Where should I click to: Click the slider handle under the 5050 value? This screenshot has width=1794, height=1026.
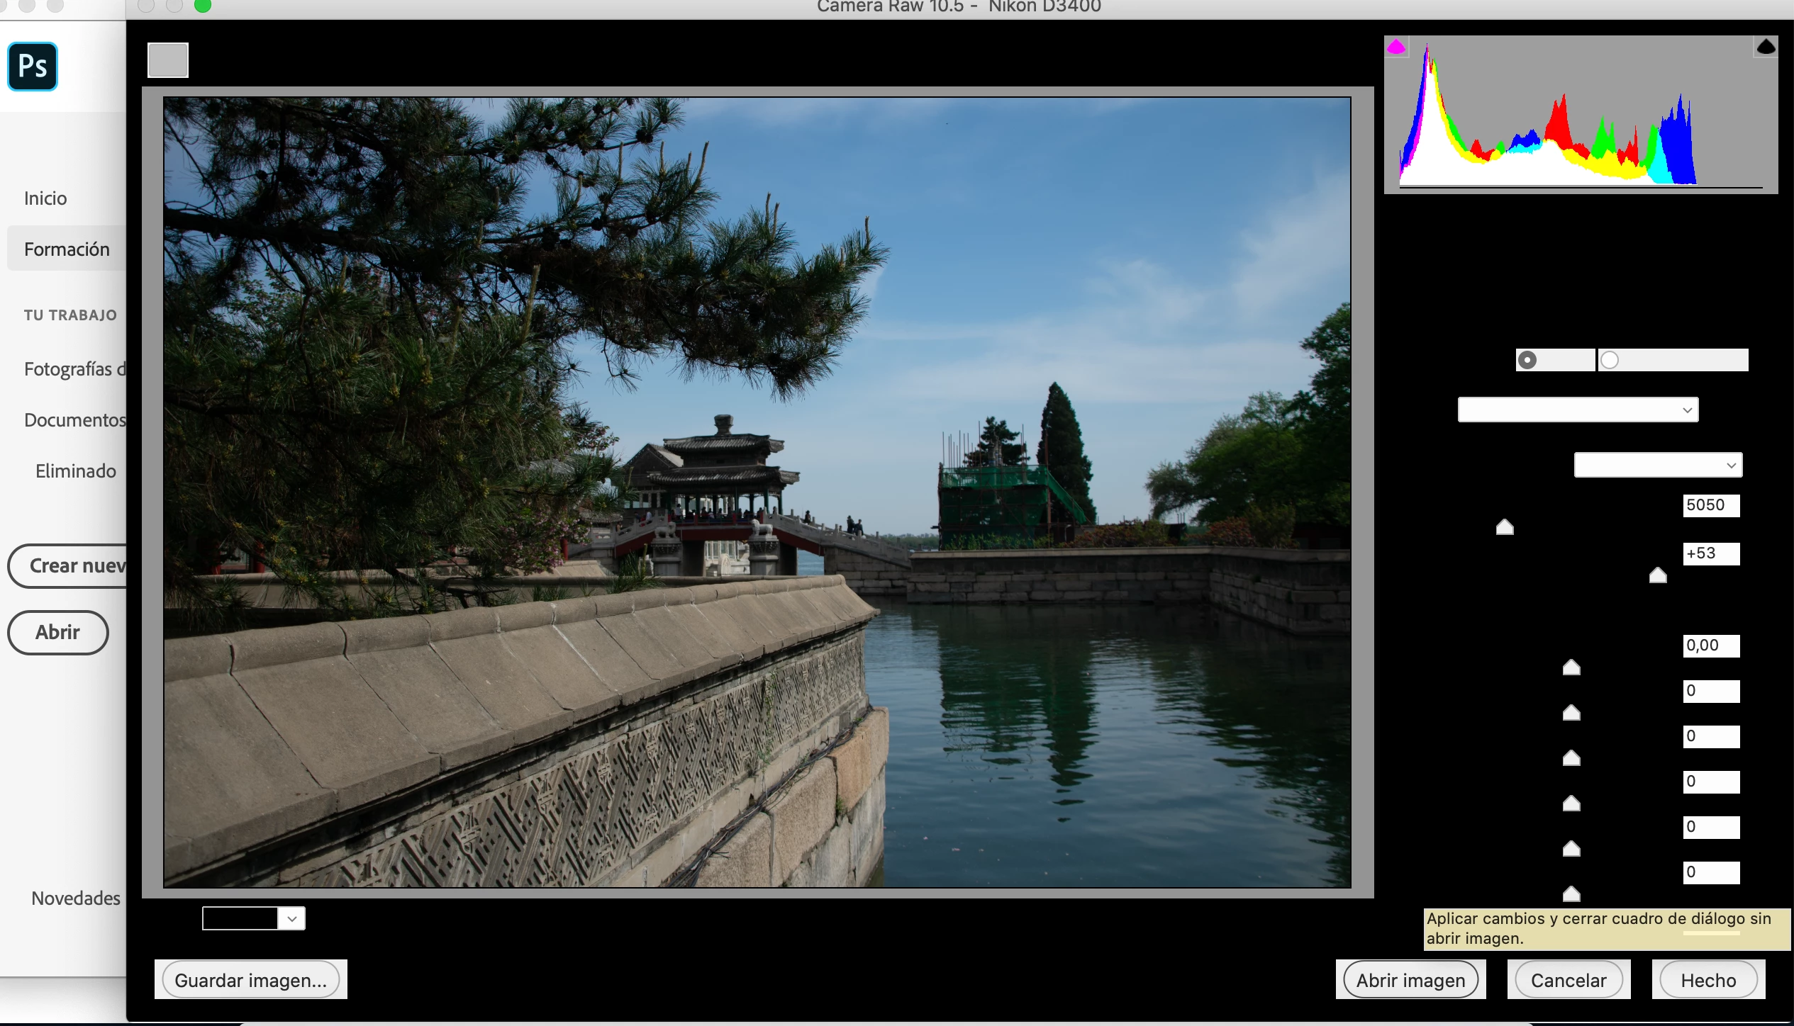click(x=1505, y=527)
